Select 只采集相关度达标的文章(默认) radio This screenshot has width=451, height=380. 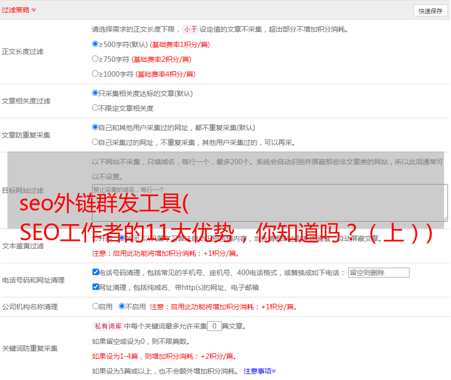coord(95,93)
